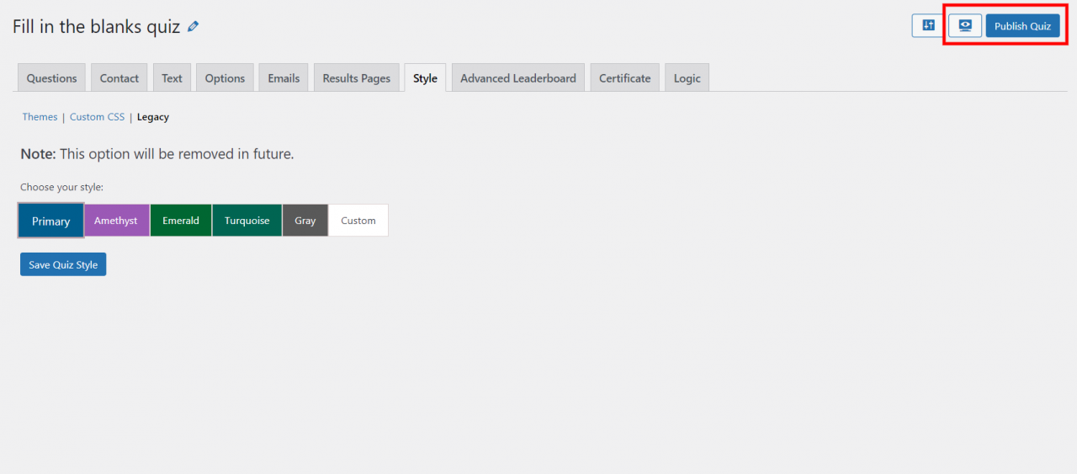1077x474 pixels.
Task: Select the Custom style option
Action: tap(358, 221)
